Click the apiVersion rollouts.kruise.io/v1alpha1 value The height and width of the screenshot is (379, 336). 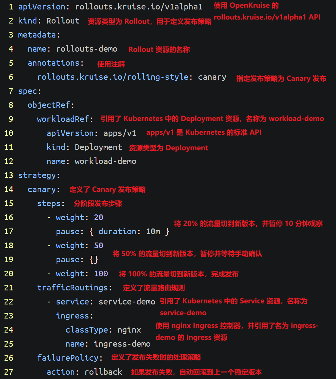[x=139, y=7]
